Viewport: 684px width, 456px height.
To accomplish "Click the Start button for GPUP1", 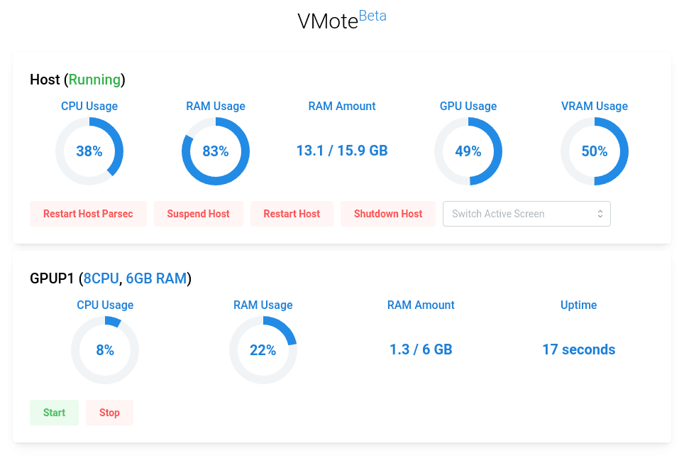I will click(54, 413).
